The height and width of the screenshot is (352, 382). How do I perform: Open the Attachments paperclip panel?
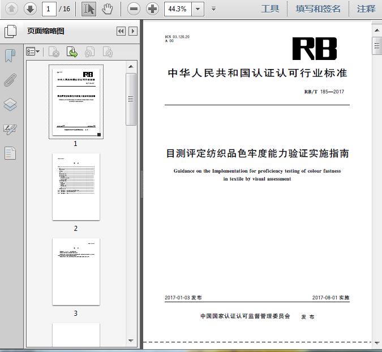10,80
